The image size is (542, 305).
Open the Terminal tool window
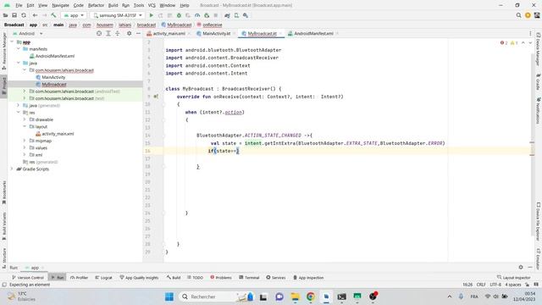click(x=249, y=277)
